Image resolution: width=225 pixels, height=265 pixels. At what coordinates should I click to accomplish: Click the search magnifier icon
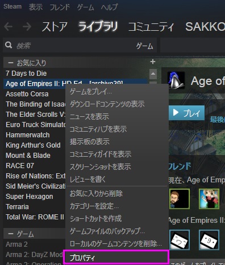click(9, 45)
